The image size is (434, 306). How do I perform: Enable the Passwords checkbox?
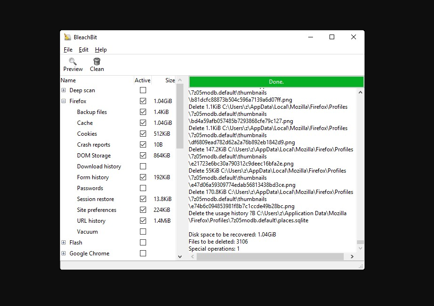point(143,188)
